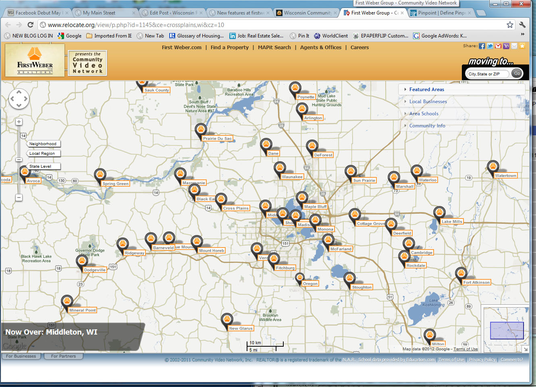Image resolution: width=536 pixels, height=387 pixels.
Task: Expand the Local Businesses section
Action: coord(462,102)
